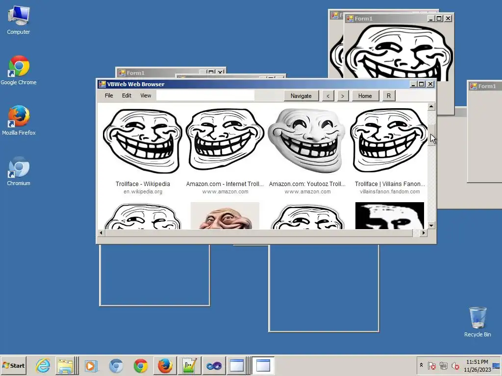This screenshot has width=502, height=376.
Task: Open the black inverted trollface thumbnail
Action: tap(390, 215)
